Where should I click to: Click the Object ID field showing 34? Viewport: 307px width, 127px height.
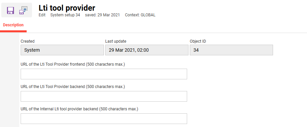click(x=231, y=50)
